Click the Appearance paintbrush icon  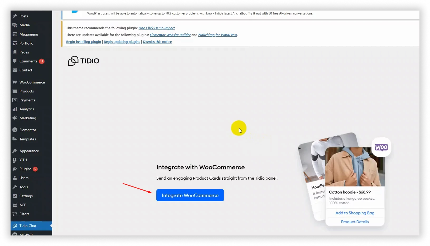tap(15, 151)
